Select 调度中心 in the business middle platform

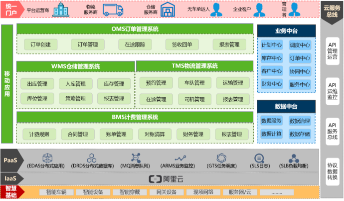[x=300, y=45]
